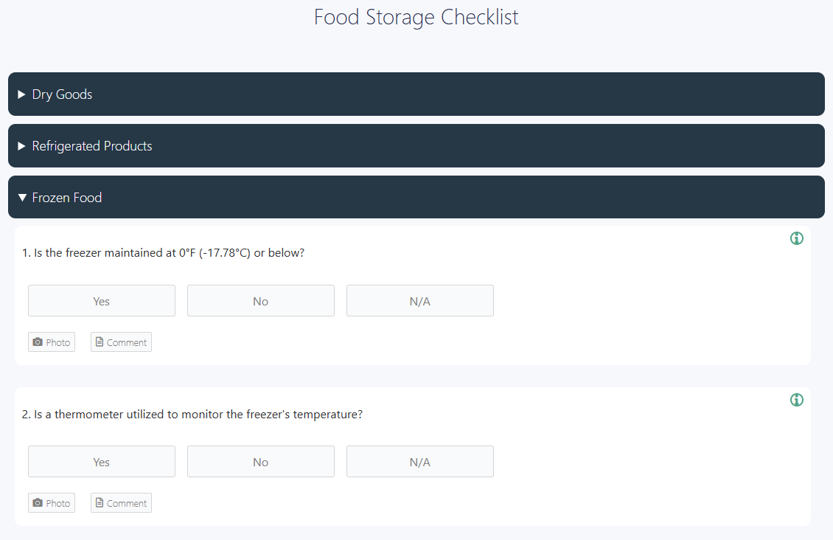Image resolution: width=833 pixels, height=540 pixels.
Task: View info icon beside the thermometer question
Action: coord(796,399)
